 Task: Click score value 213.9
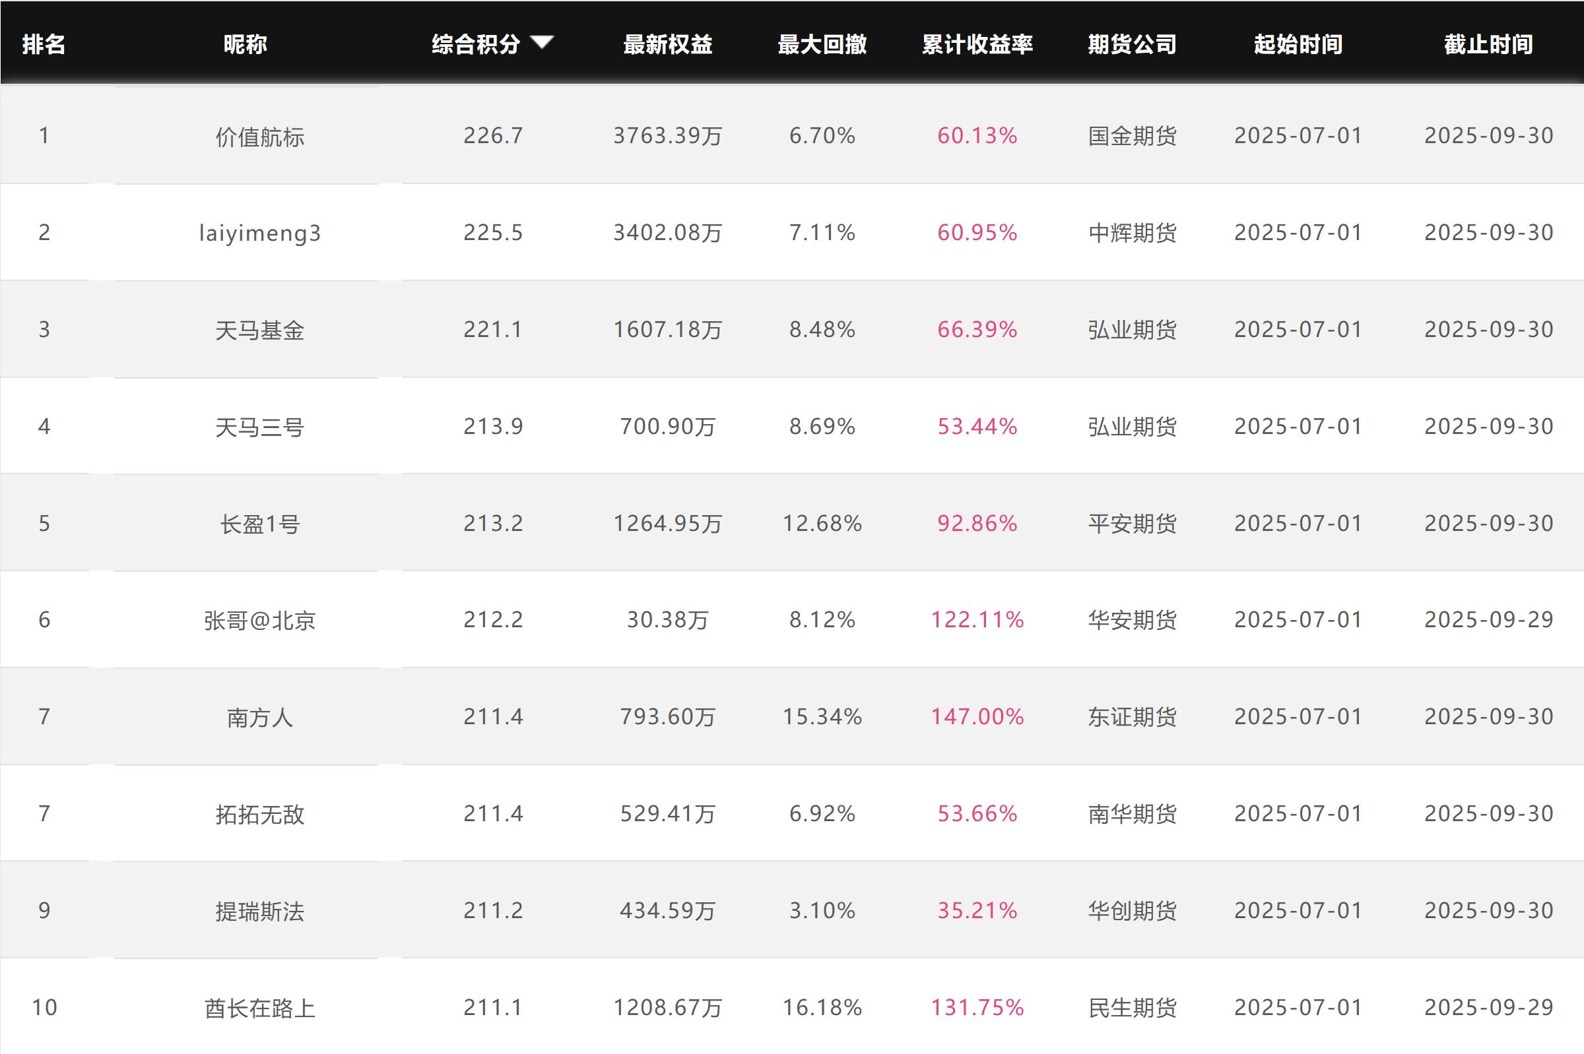493,426
